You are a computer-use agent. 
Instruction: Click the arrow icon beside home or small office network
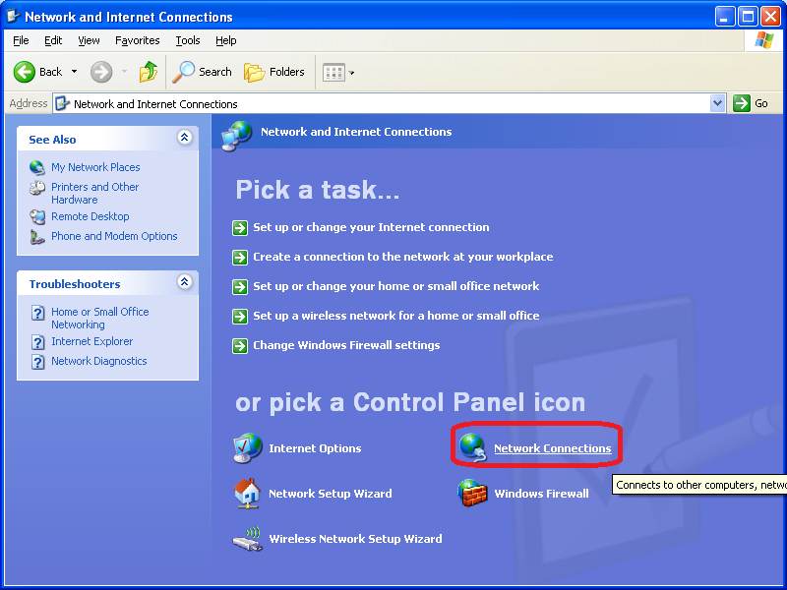tap(240, 287)
